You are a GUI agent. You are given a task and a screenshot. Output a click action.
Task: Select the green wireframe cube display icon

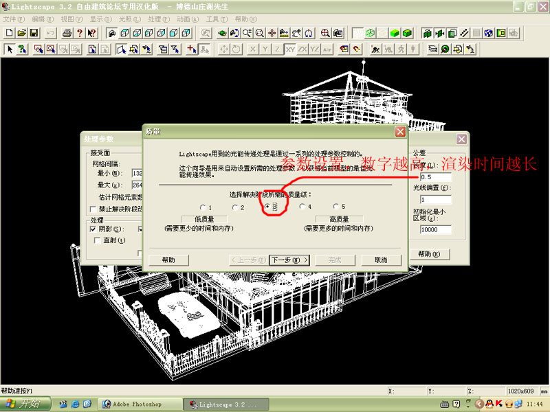370,33
